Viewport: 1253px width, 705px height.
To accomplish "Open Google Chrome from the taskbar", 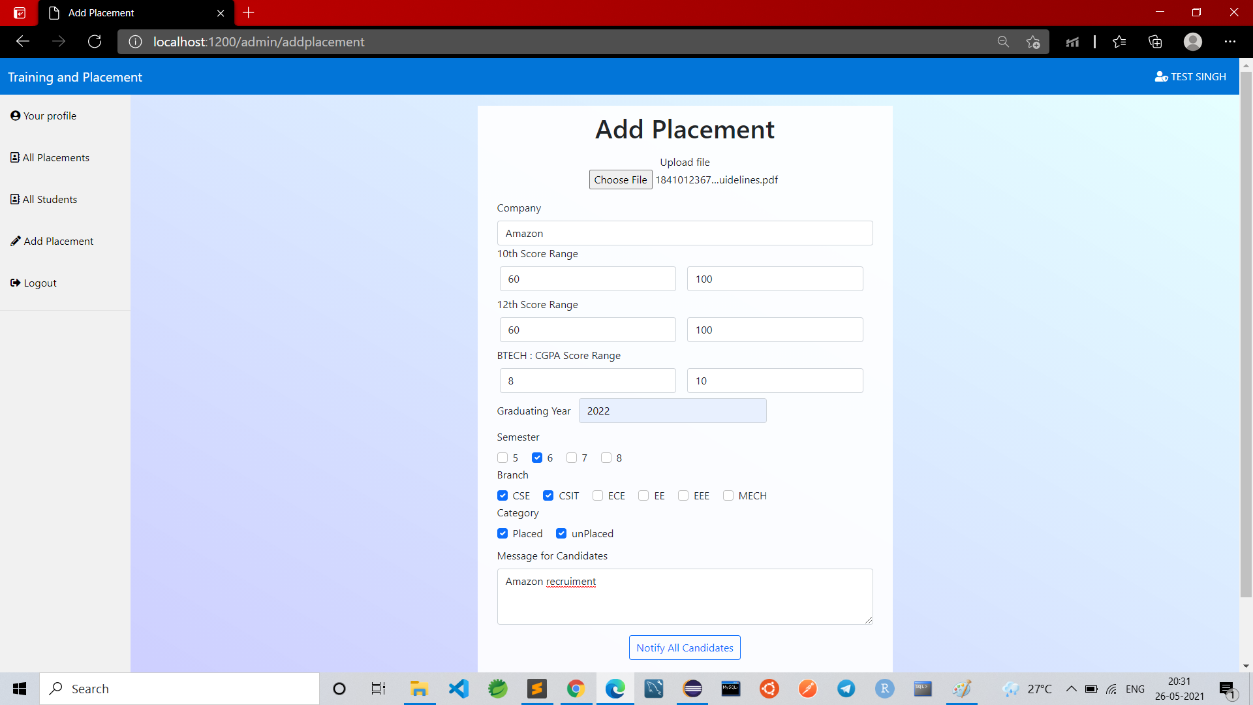I will [575, 689].
